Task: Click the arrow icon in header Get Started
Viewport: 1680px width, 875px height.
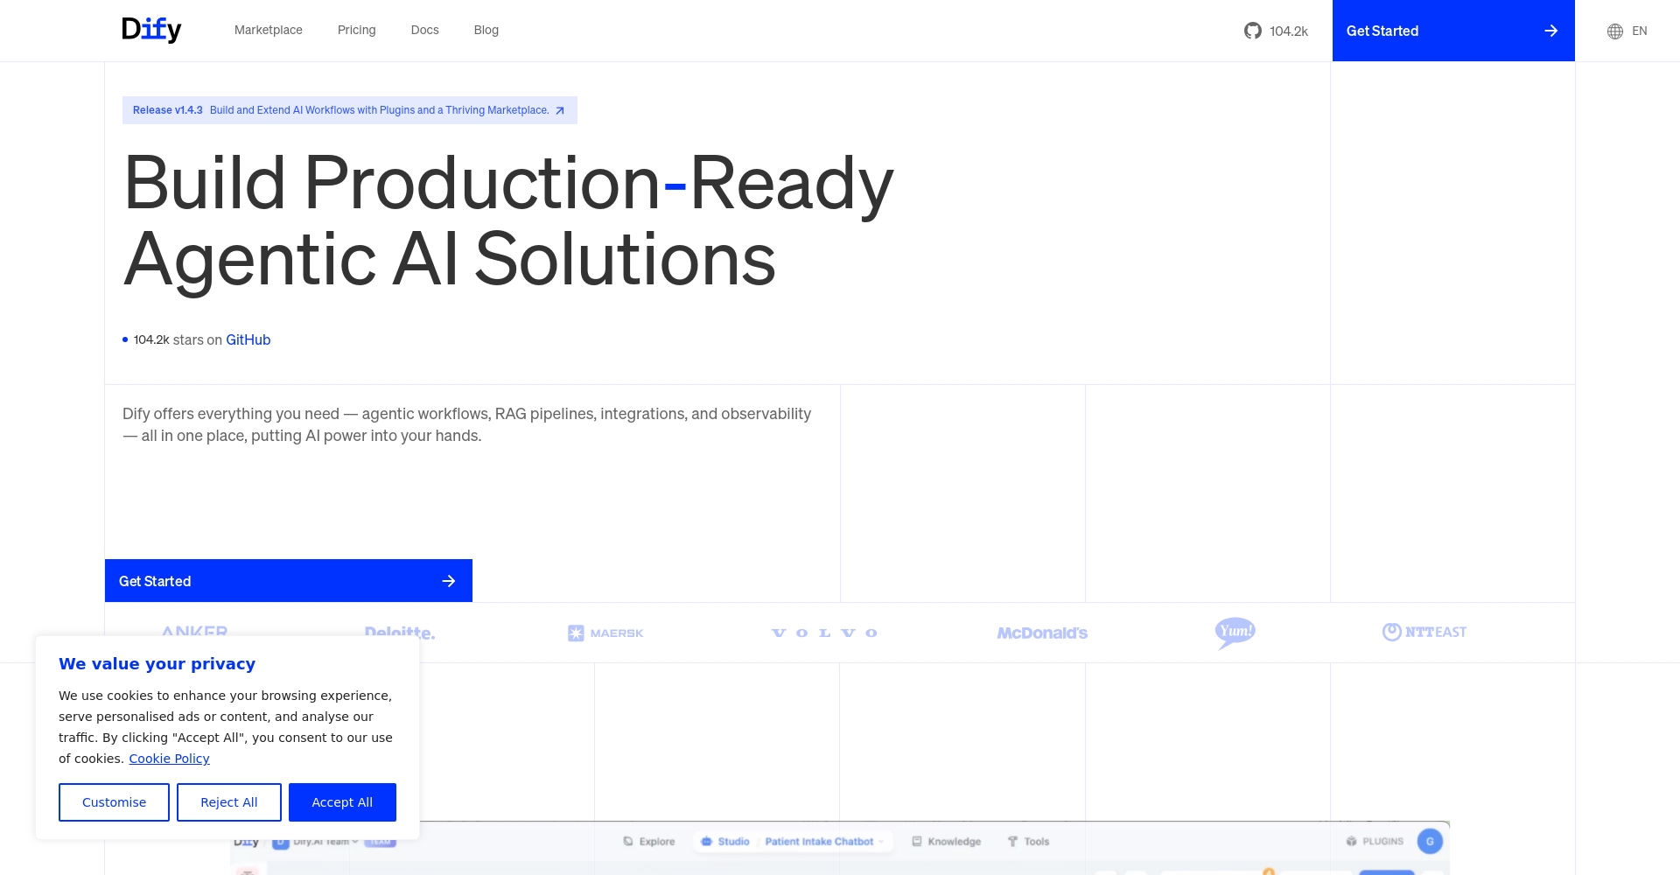Action: point(1551,31)
